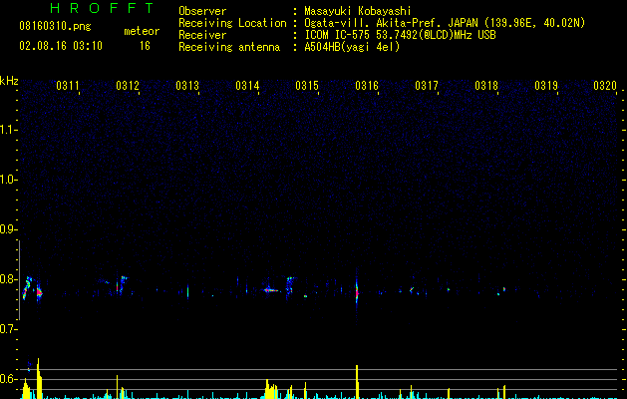Click the meteor count value 16
The width and height of the screenshot is (627, 399).
click(x=145, y=46)
